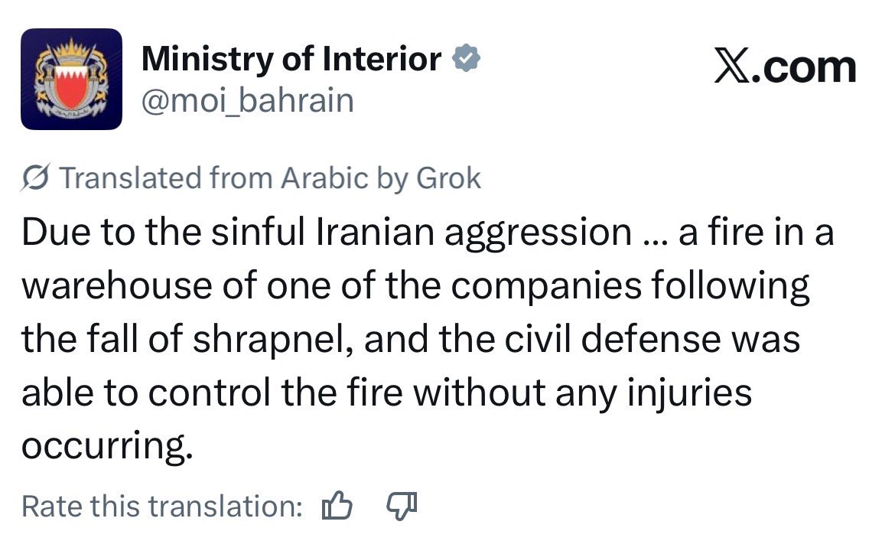Click the "Rate this translation:" label

pyautogui.click(x=162, y=506)
